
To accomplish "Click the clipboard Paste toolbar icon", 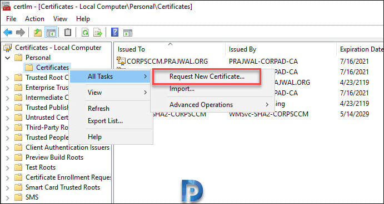I will tap(68, 32).
